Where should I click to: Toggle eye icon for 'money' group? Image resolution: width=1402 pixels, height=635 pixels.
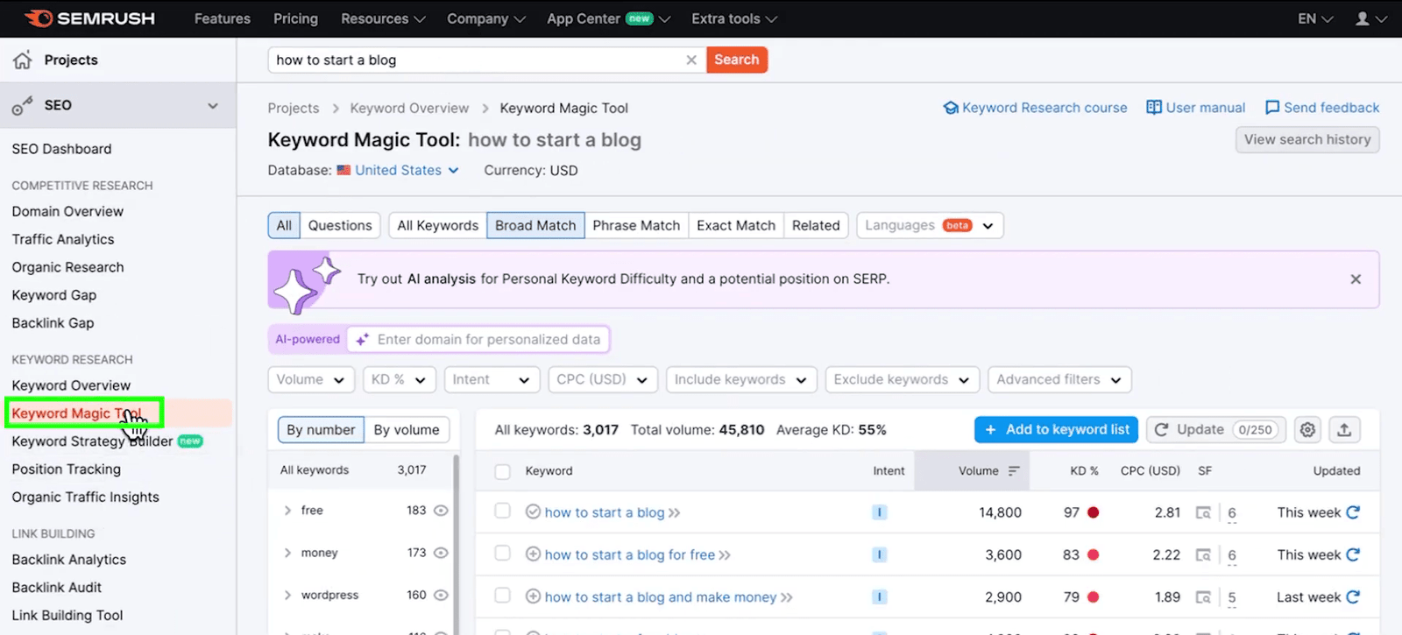click(441, 553)
